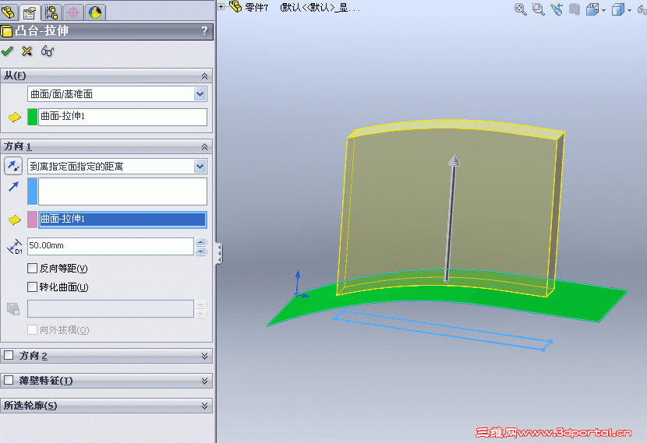Switch to the PropertyManager tab
This screenshot has height=443, width=647.
30,12
